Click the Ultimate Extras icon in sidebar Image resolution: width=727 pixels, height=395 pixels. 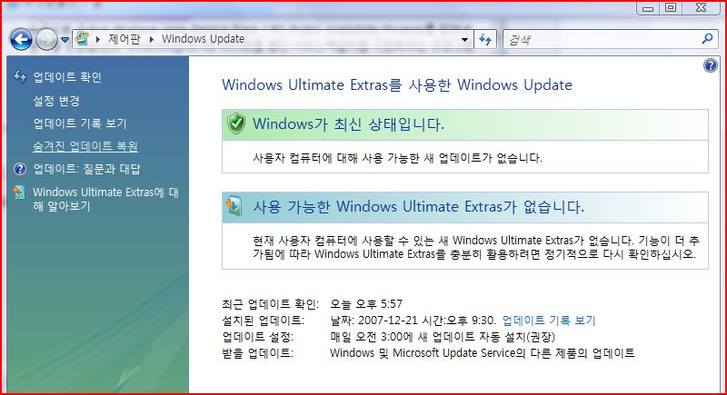click(19, 193)
